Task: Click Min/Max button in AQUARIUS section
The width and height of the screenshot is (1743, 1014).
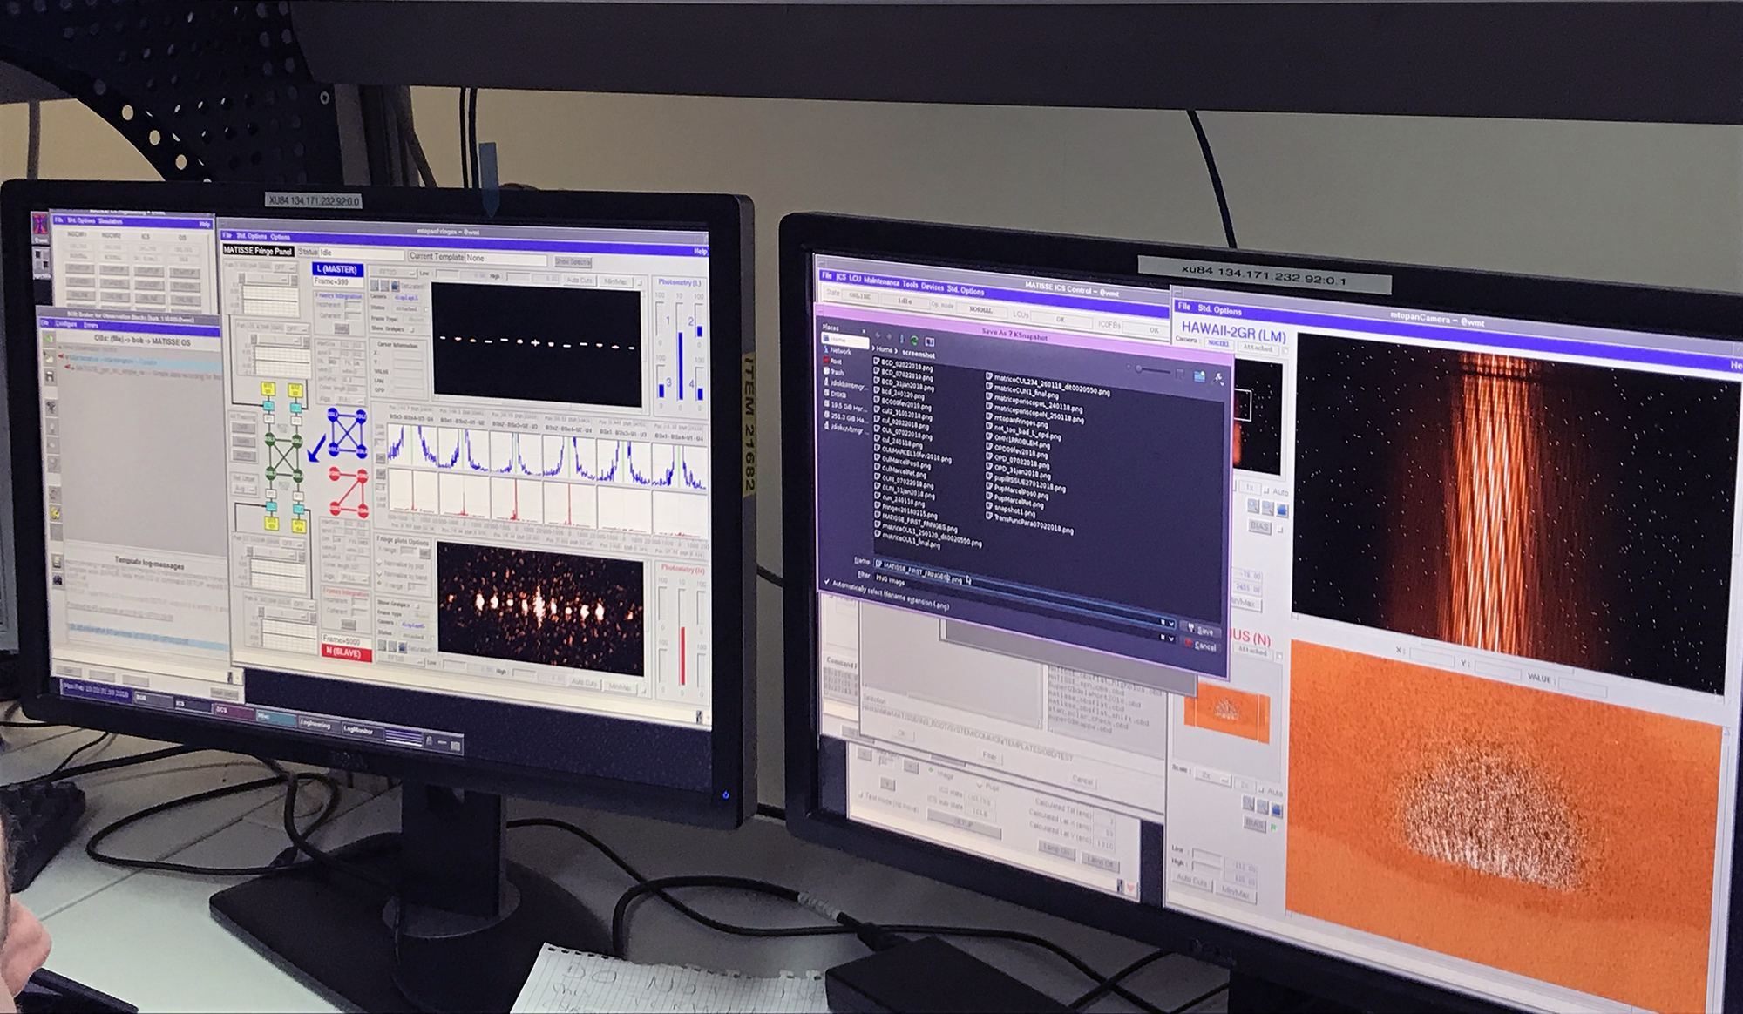Action: click(1236, 895)
